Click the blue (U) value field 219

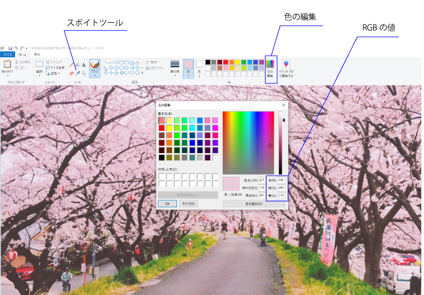[281, 195]
